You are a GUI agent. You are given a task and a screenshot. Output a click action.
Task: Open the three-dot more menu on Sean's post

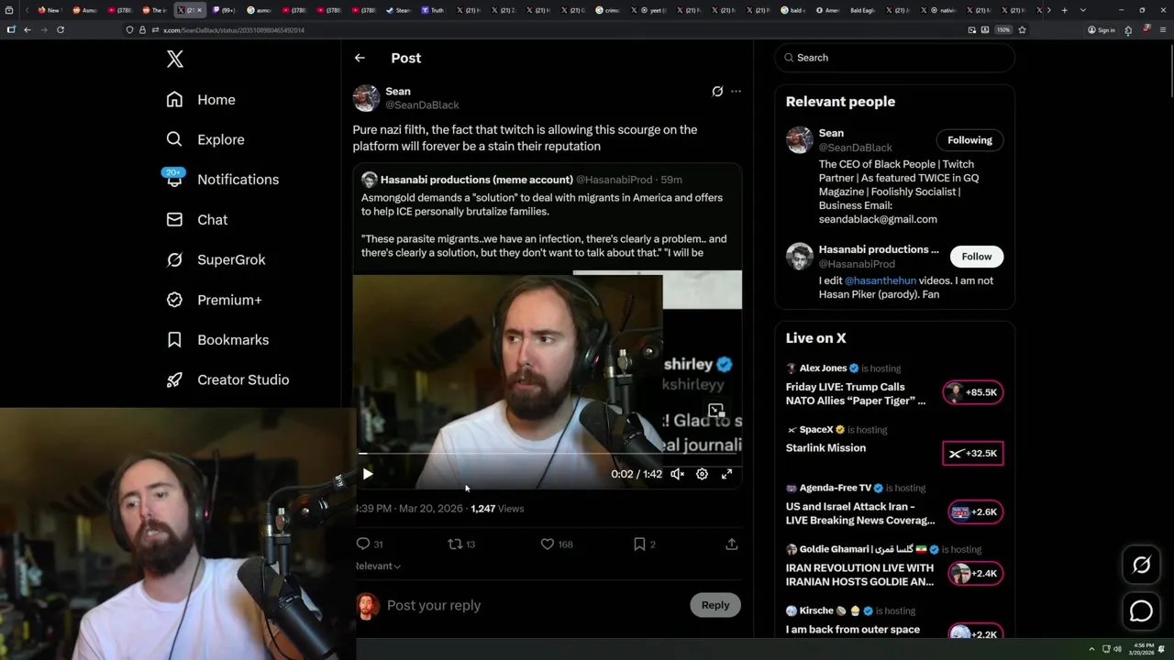(736, 92)
